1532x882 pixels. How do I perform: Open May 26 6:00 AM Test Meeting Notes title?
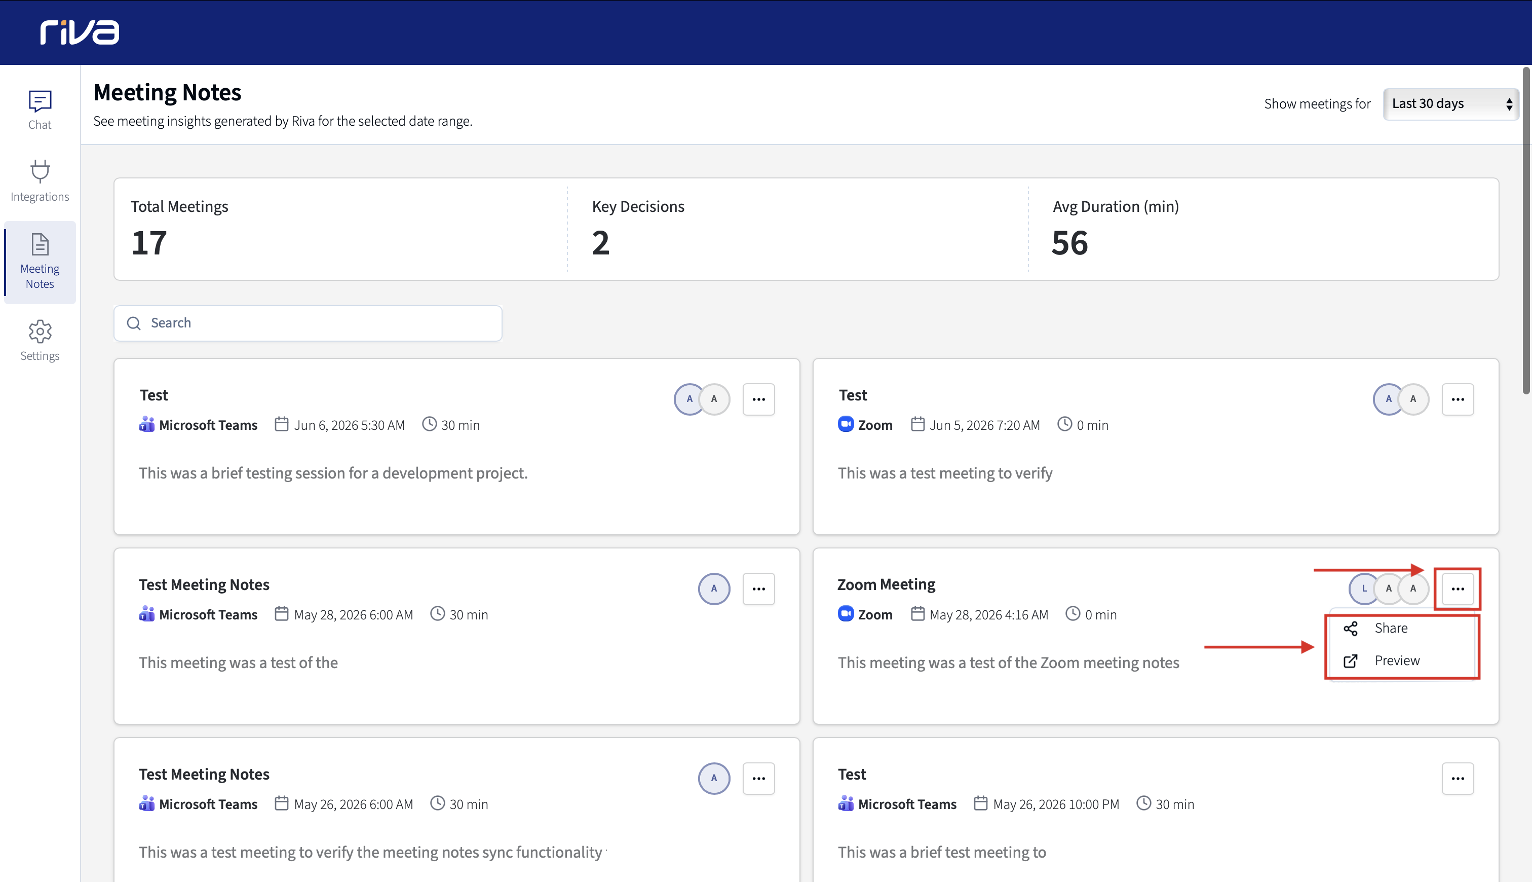point(204,774)
